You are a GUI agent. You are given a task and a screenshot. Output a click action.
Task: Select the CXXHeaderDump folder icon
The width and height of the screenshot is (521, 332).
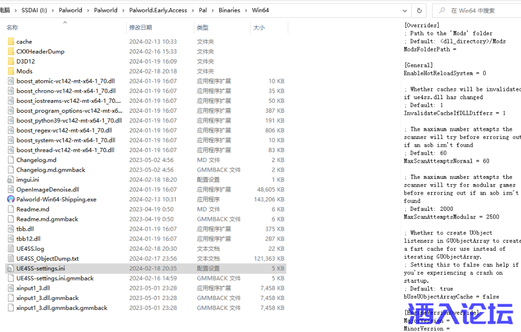click(11, 51)
